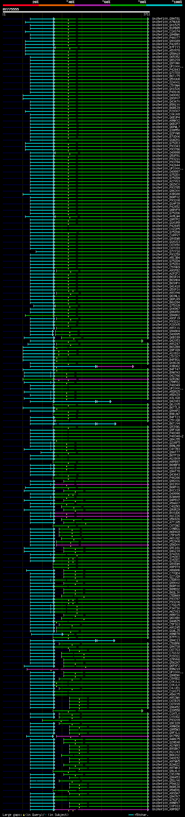
Task: Click the red 20% identity legend segment
Action: pos(21,5)
